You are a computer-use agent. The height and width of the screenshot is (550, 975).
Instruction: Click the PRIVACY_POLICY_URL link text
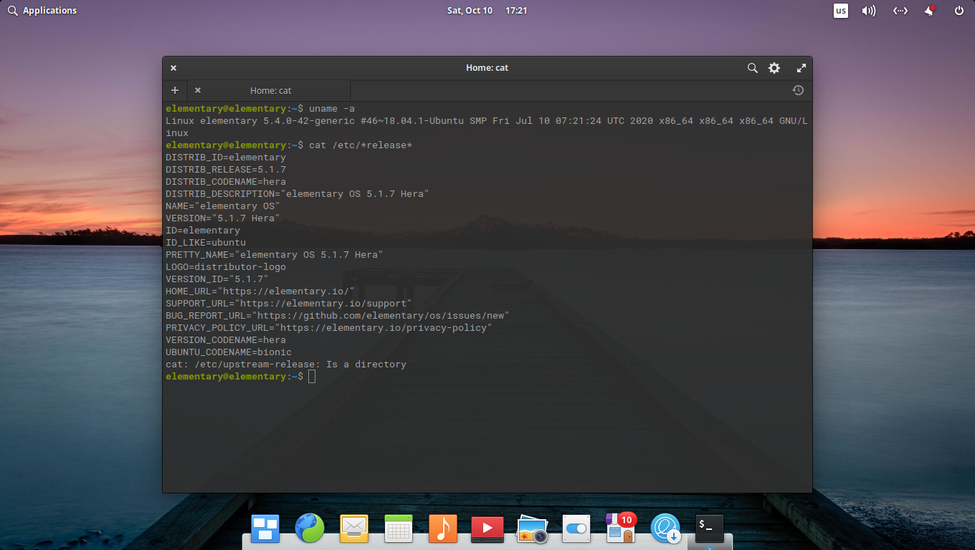click(384, 328)
